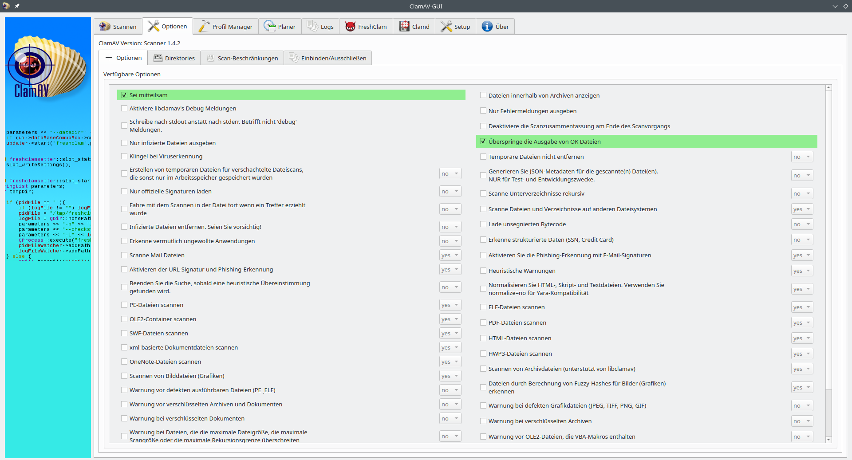This screenshot has width=852, height=460.
Task: Click the Direktories sub-tab folder icon
Action: (x=158, y=58)
